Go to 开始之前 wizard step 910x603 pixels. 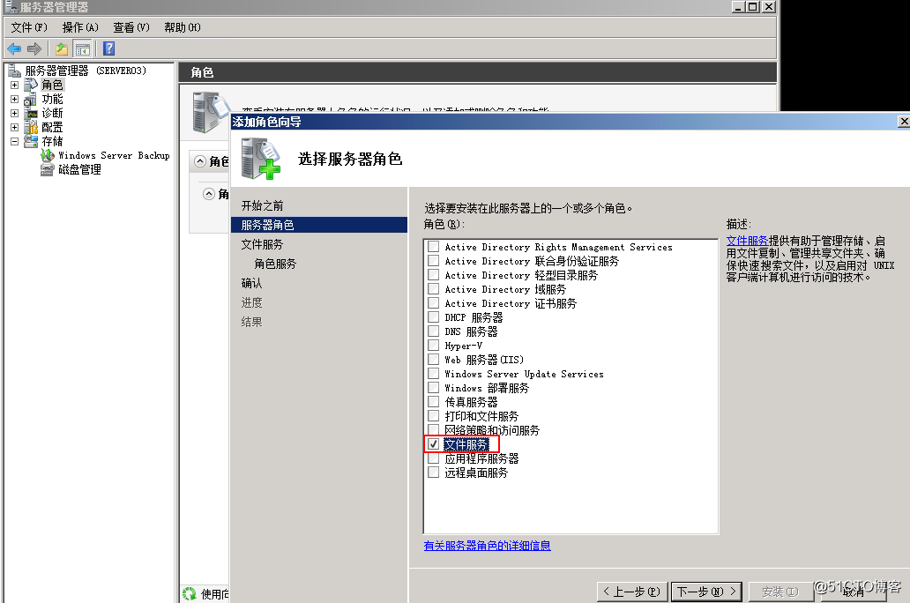(x=262, y=205)
